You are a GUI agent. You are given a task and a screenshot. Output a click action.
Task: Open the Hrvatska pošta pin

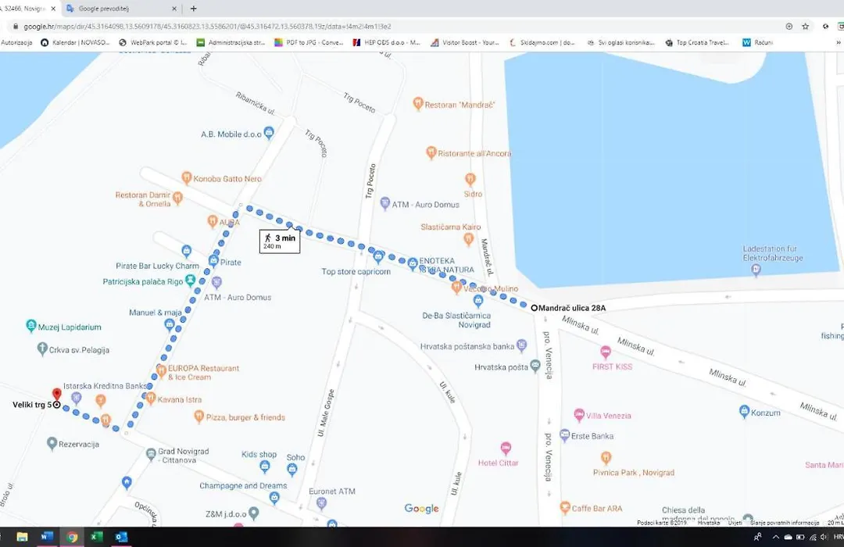[535, 366]
